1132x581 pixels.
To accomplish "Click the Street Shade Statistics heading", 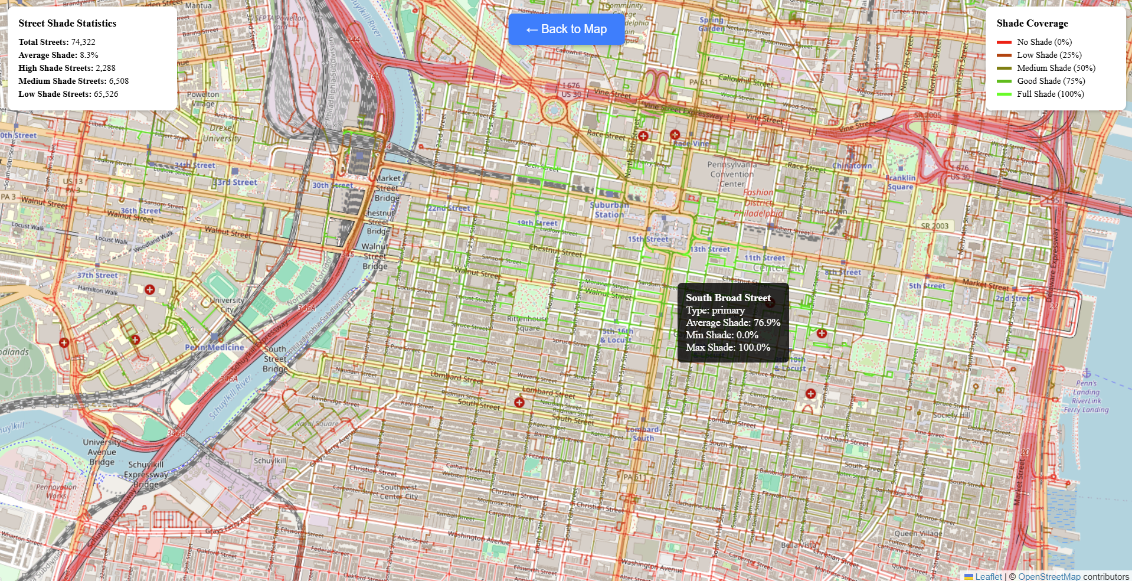I will 67,23.
